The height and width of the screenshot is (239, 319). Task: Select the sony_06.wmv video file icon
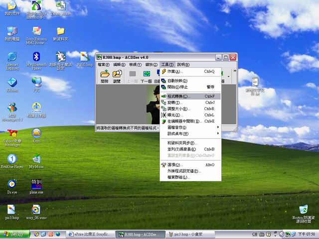36,213
